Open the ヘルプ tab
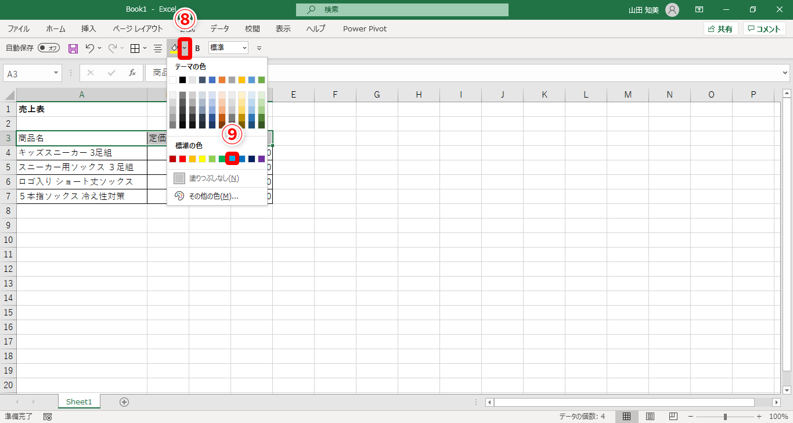Image resolution: width=793 pixels, height=423 pixels. 316,28
